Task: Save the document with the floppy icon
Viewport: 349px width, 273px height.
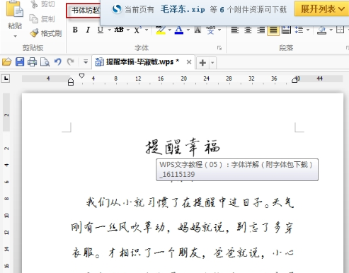Action: (x=20, y=62)
